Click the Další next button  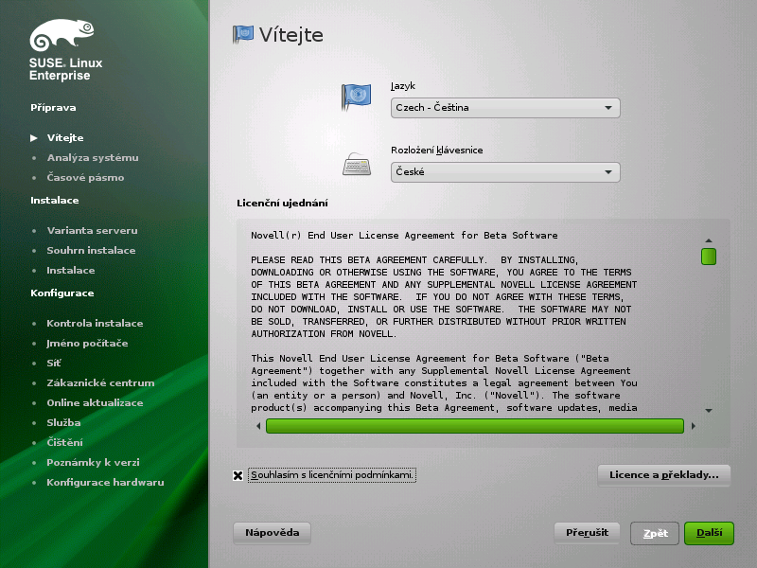[x=709, y=533]
